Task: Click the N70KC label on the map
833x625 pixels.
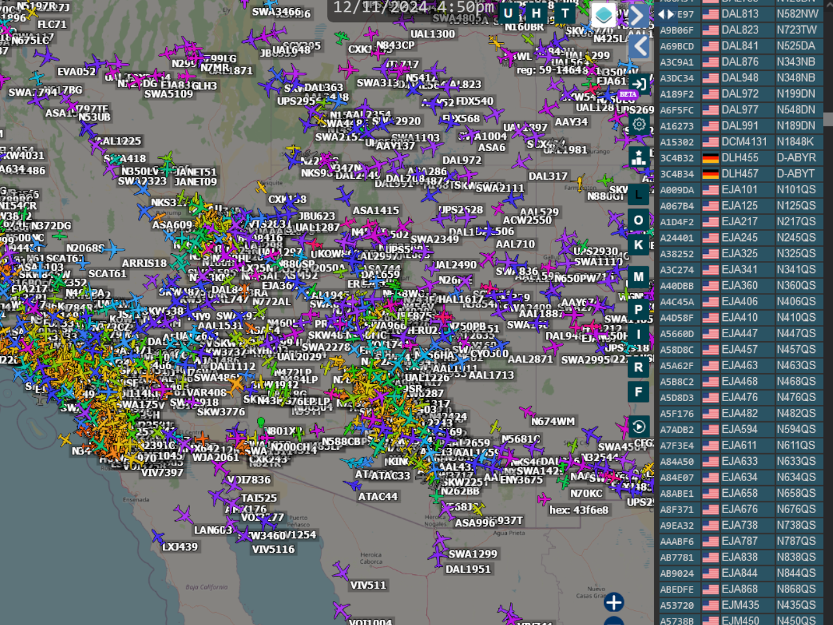Action: tap(586, 493)
